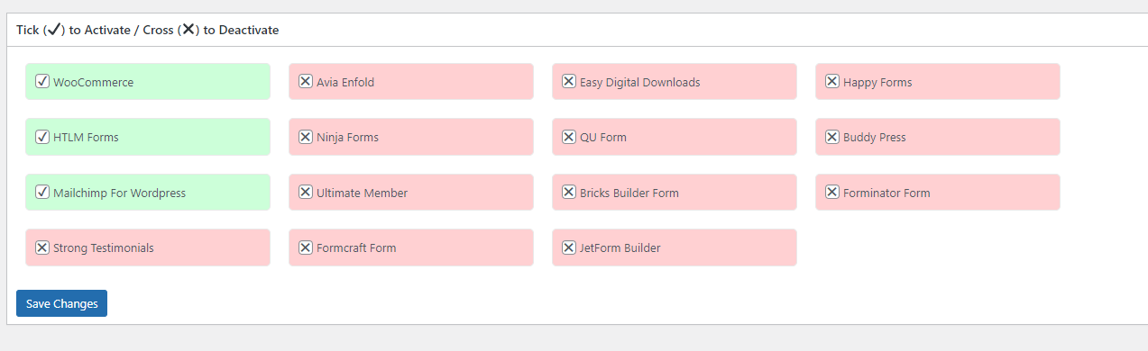Image resolution: width=1148 pixels, height=351 pixels.
Task: Activate the Forminator Form checkbox
Action: click(831, 192)
